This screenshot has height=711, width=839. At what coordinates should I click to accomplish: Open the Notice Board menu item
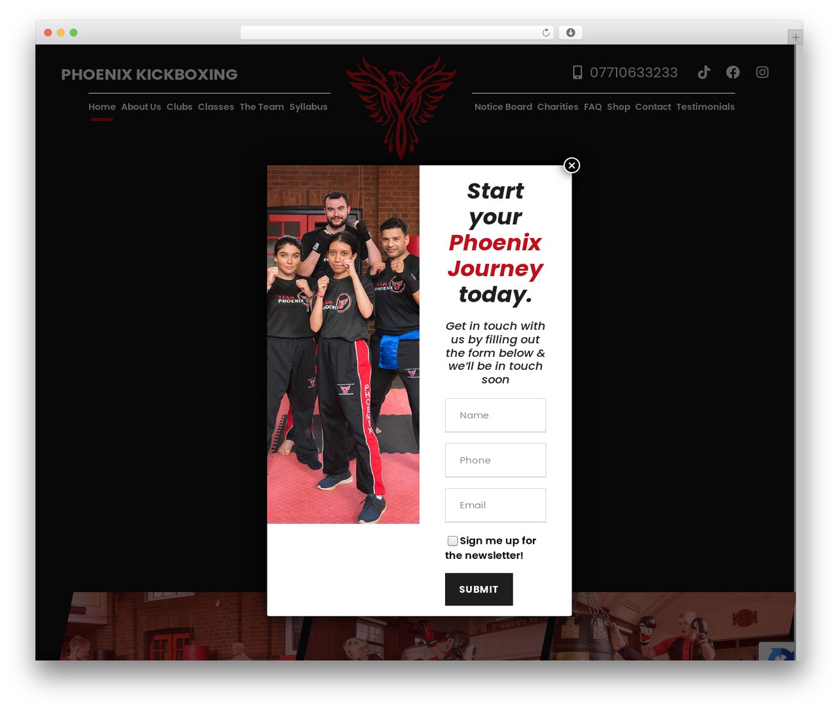(503, 107)
